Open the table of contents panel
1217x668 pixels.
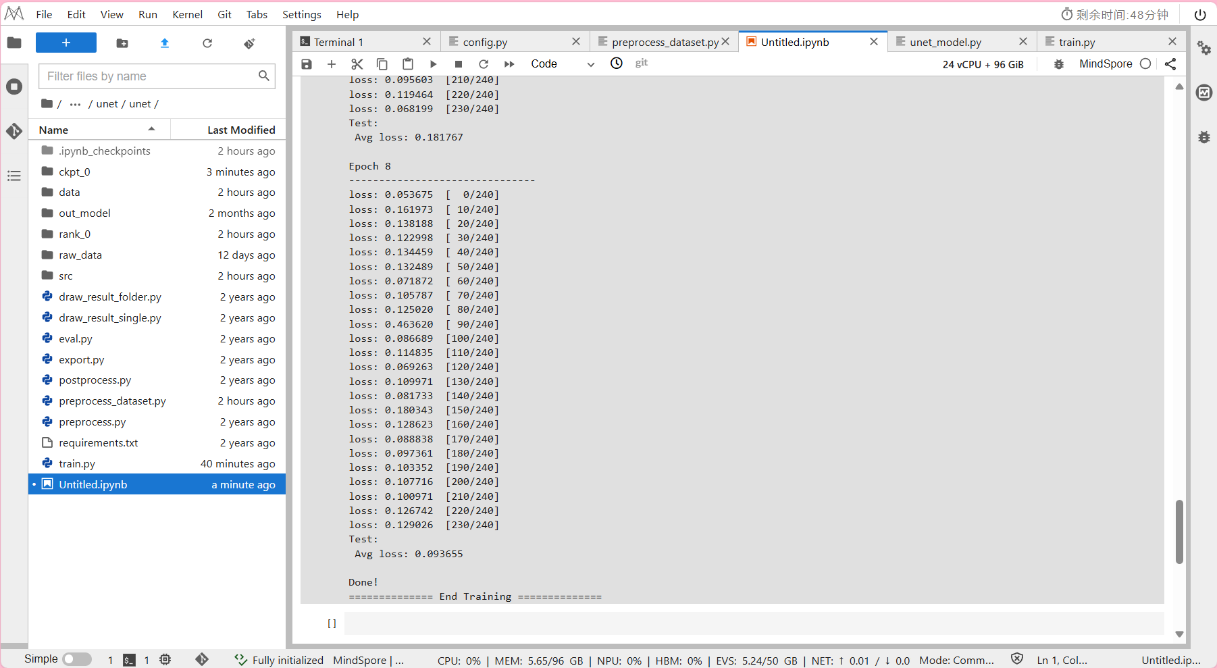pos(14,176)
